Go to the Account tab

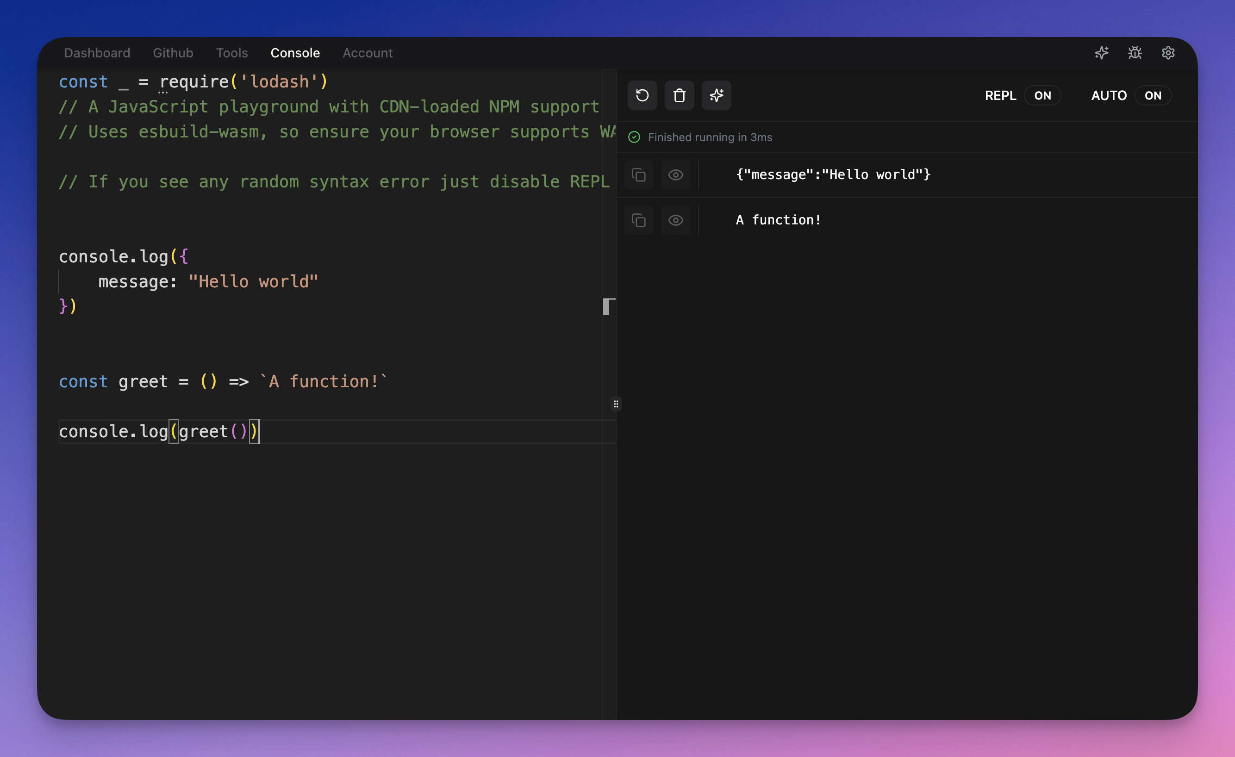tap(368, 53)
